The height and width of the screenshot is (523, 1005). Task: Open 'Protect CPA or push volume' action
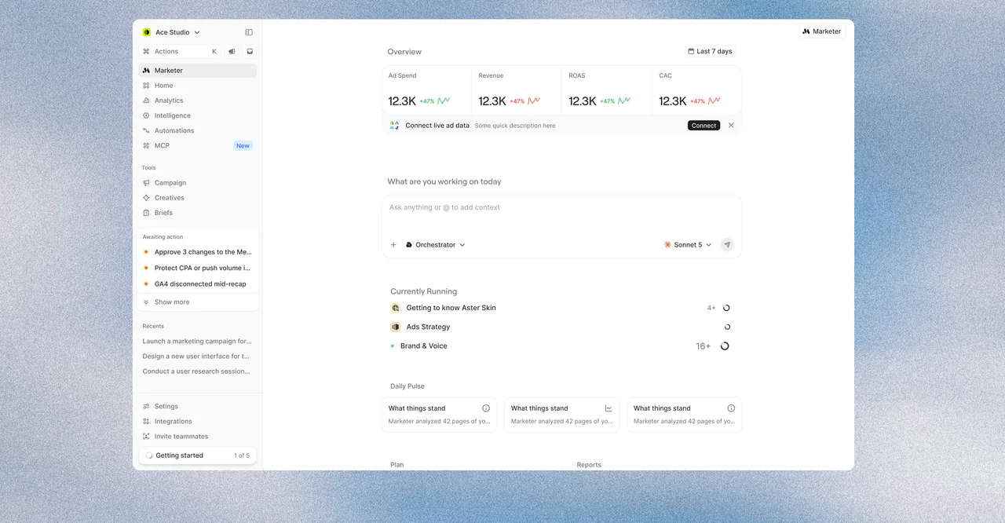point(198,268)
